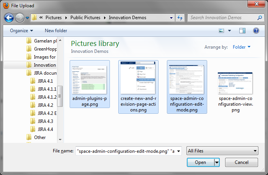Click the File name input field
The image size is (268, 175).
pos(129,151)
